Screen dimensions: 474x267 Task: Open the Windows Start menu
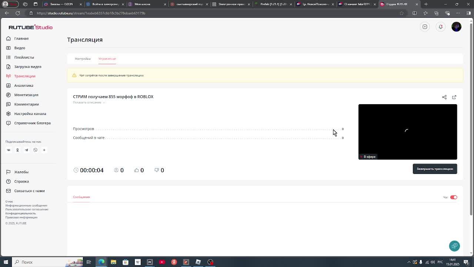(6, 262)
